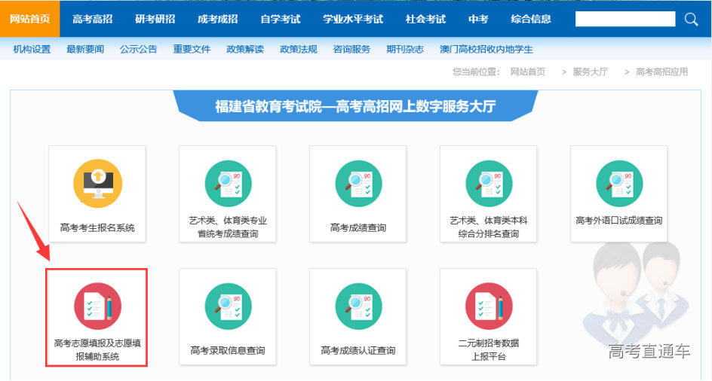Viewport: 712px width, 381px height.
Task: Click the 公示公告 link
Action: point(138,50)
